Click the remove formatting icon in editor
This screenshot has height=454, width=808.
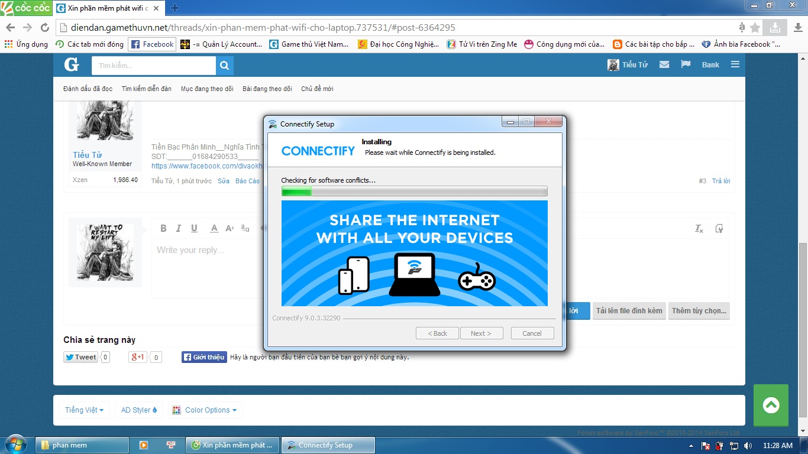coord(699,228)
